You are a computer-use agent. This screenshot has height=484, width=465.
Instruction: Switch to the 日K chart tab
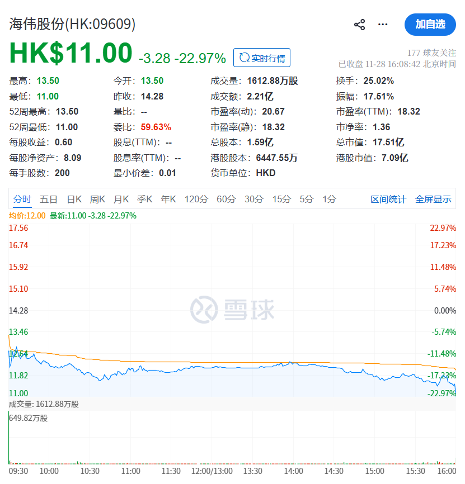coord(74,200)
